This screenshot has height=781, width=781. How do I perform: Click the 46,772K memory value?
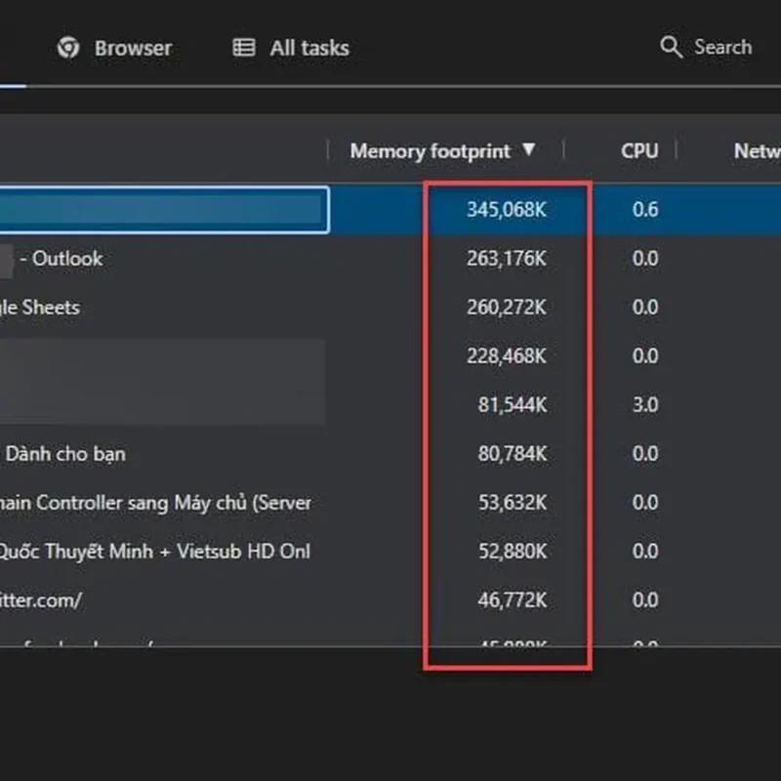[x=513, y=600]
